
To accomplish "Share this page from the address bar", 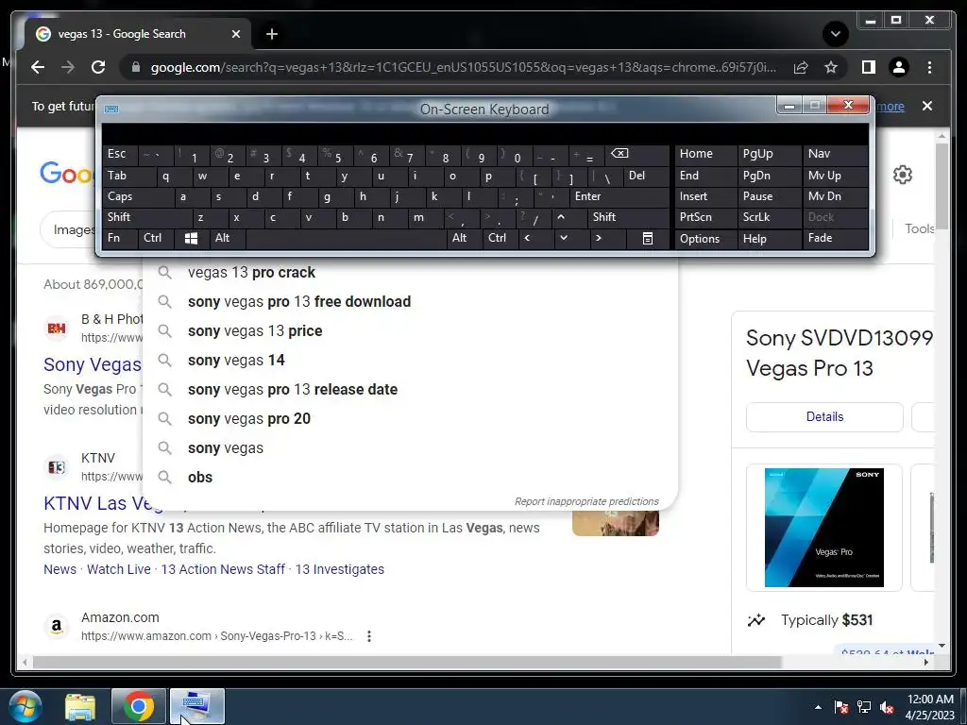I will click(801, 67).
